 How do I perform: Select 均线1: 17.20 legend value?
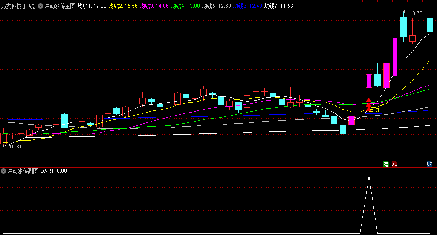(x=92, y=6)
